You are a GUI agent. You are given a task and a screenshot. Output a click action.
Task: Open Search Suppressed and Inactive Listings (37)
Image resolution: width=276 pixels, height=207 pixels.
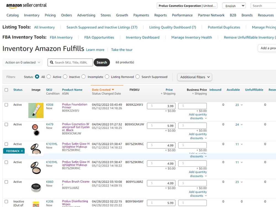tap(102, 27)
